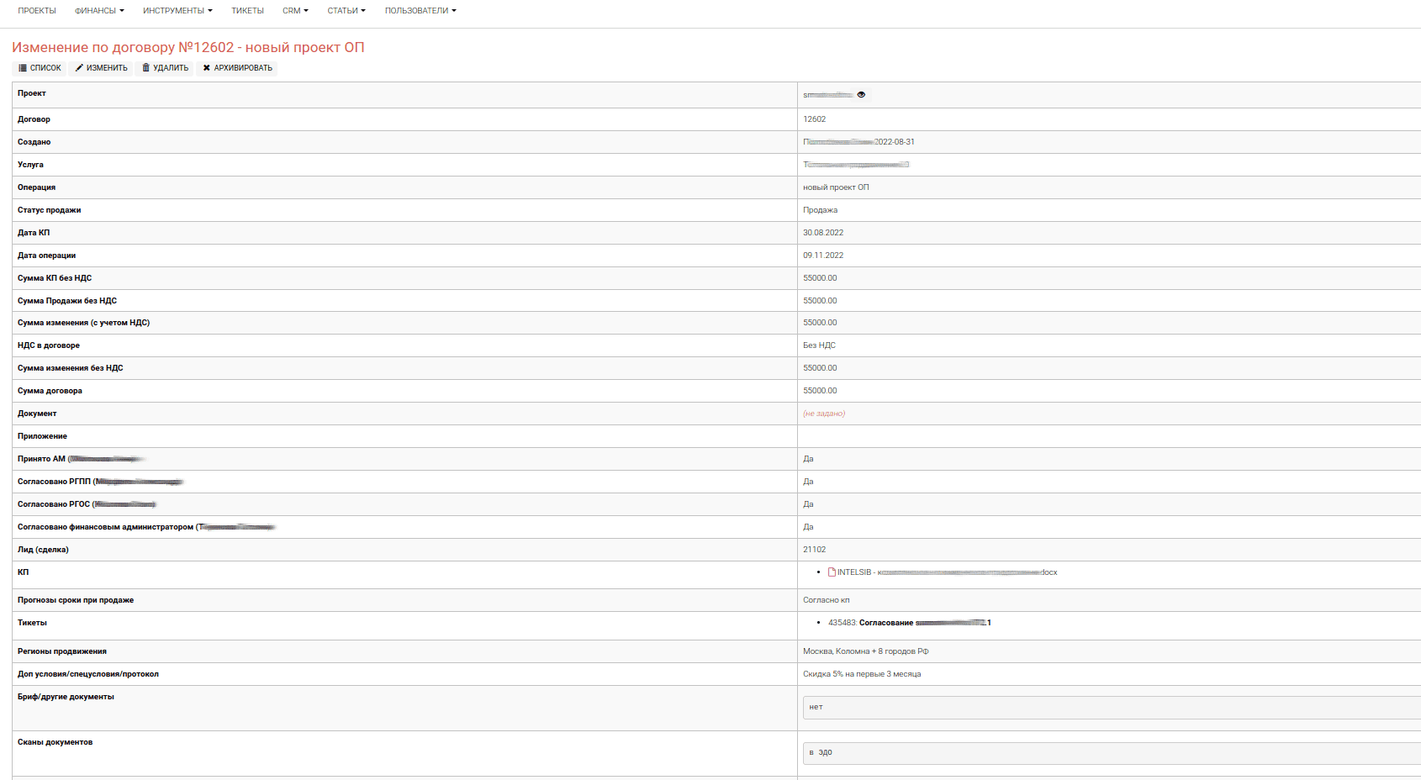Click the document file icon beside INTELSIB
The image size is (1421, 780).
[832, 572]
